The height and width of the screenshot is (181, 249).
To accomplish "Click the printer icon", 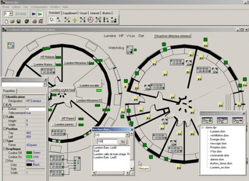I will [34, 22].
